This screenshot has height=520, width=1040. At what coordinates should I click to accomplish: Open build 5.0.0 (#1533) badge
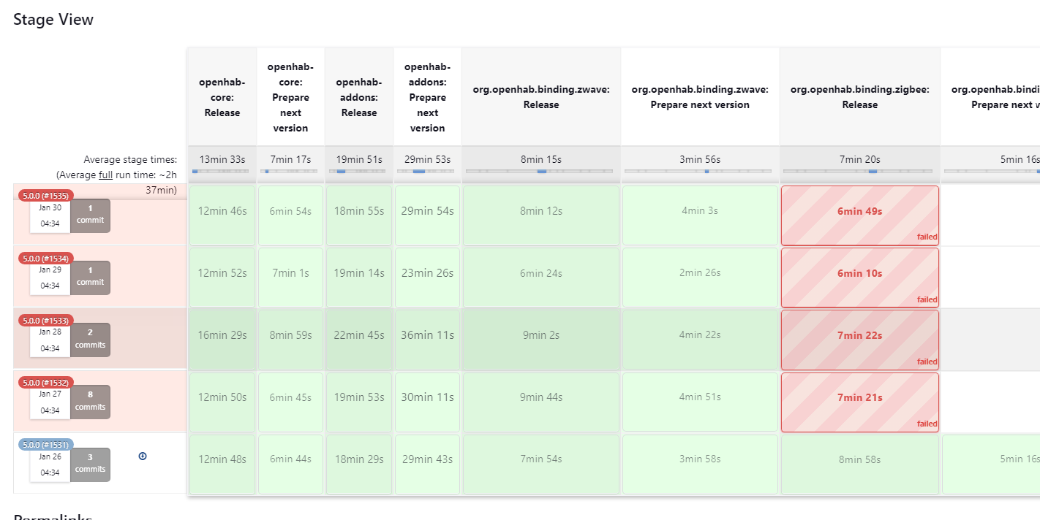tap(45, 320)
